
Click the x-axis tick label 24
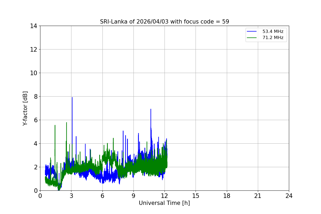click(x=289, y=196)
